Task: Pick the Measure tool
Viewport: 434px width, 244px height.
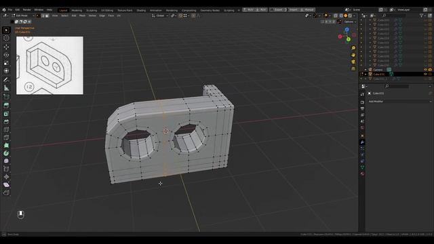Action: [x=6, y=88]
